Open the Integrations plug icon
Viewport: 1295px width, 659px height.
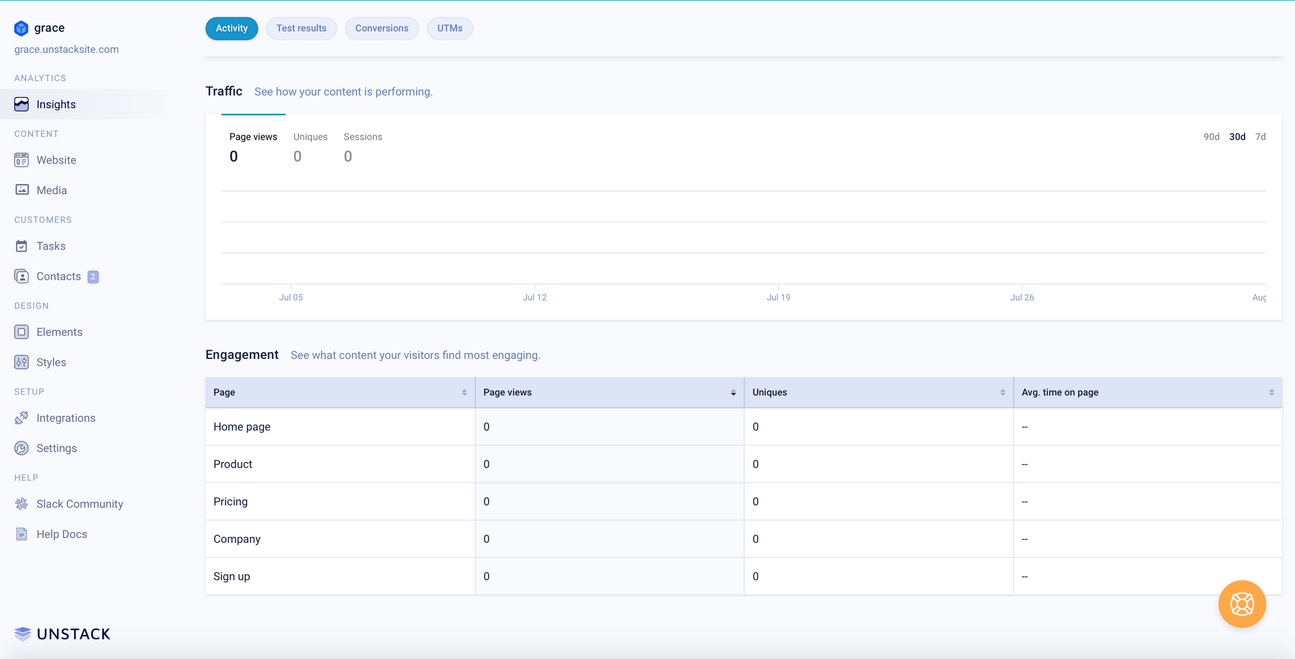21,418
